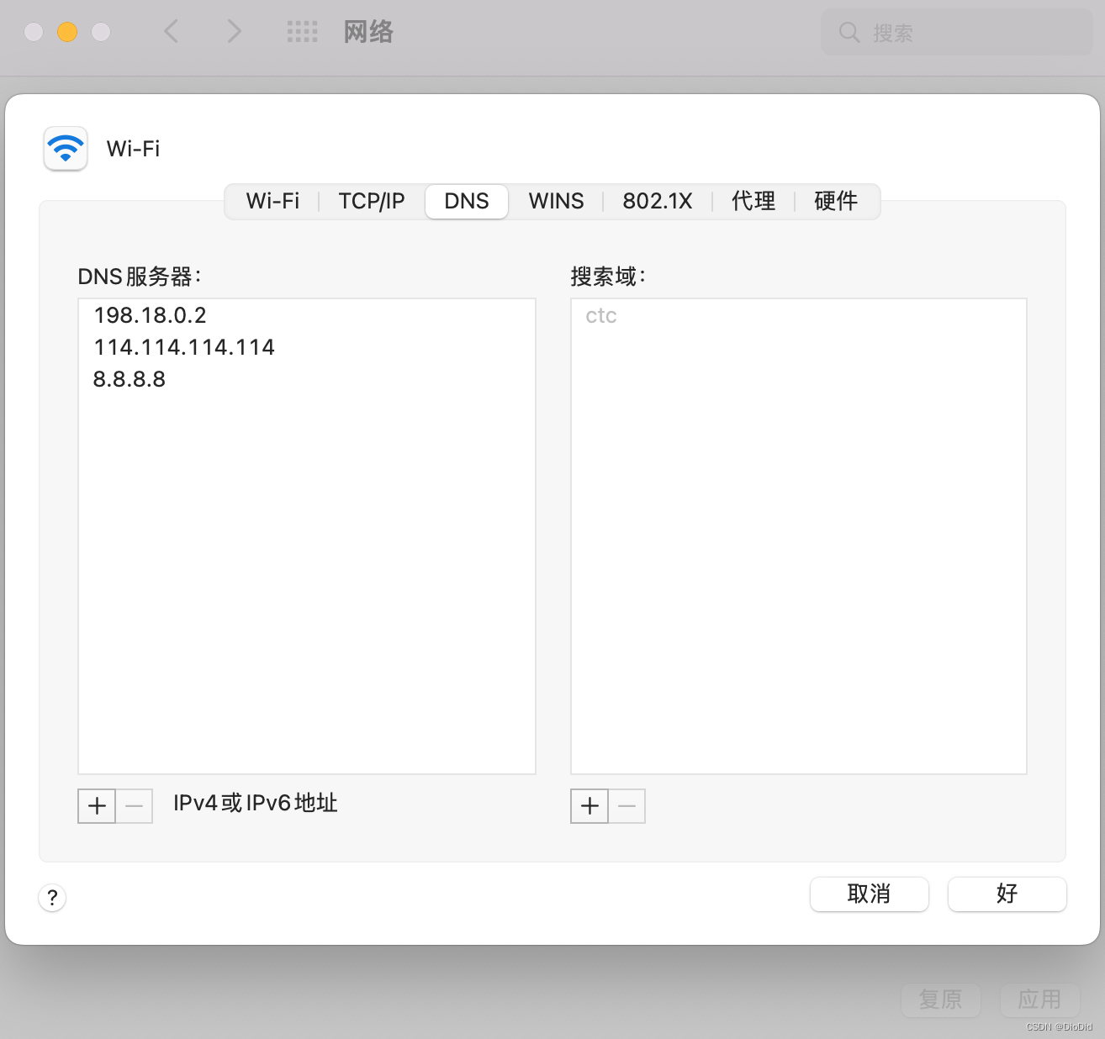Viewport: 1105px width, 1039px height.
Task: Open the WINS tab
Action: click(x=556, y=201)
